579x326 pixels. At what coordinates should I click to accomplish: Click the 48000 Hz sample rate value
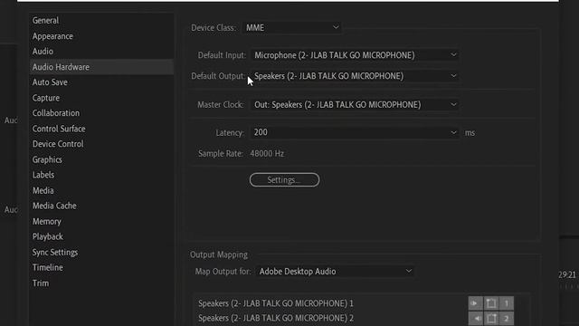[x=267, y=153]
